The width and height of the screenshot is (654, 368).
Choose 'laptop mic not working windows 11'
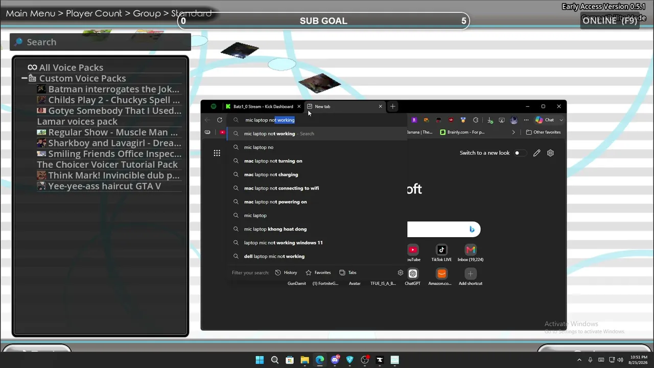click(317, 243)
